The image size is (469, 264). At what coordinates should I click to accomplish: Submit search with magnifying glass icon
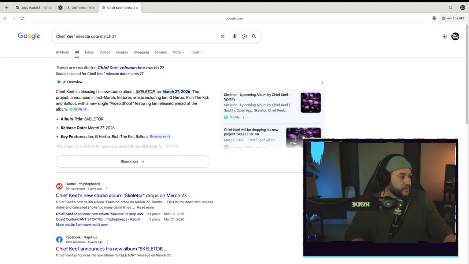pos(254,36)
